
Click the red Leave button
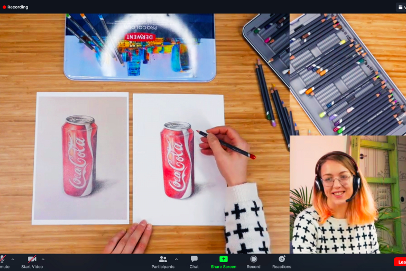tap(401, 262)
